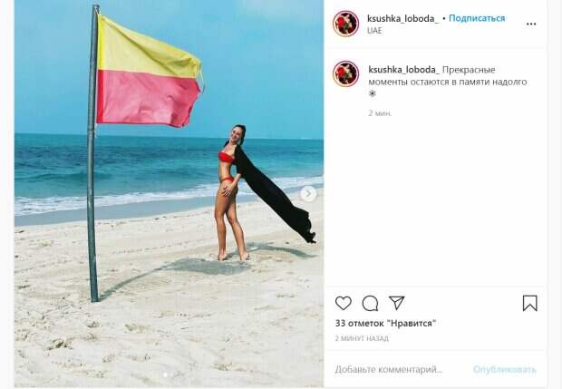Save the post with the bookmark icon

coord(529,304)
